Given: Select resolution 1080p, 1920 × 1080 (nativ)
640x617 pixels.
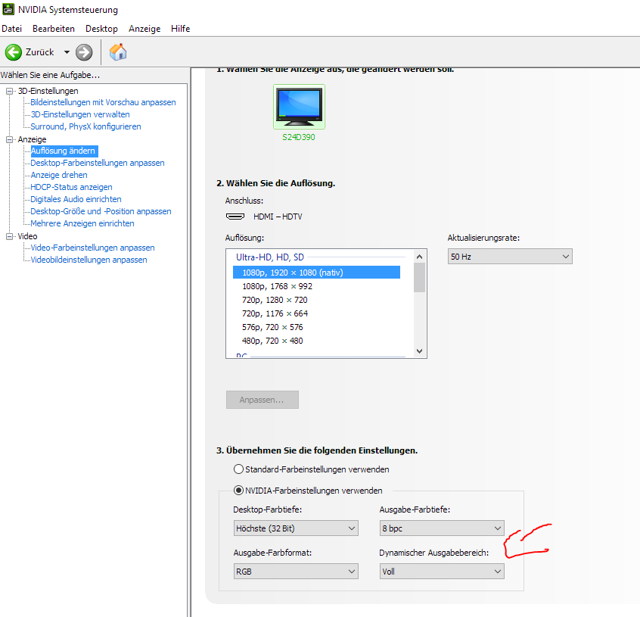Looking at the screenshot, I should click(x=316, y=273).
